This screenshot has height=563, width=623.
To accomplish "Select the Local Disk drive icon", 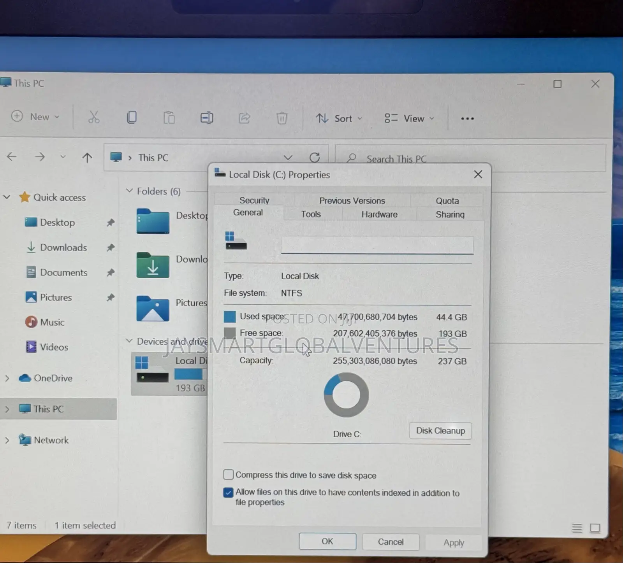I will (x=152, y=370).
